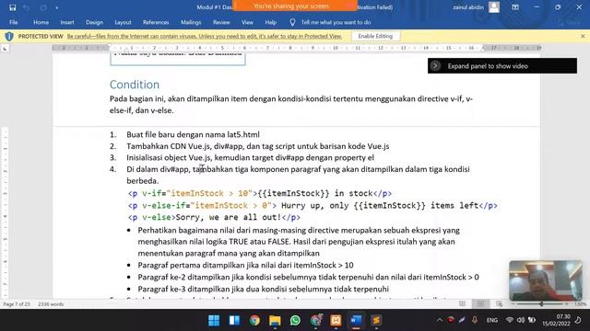Go to the View ribbon tab
Viewport: 590px width, 331px height.
(x=247, y=22)
